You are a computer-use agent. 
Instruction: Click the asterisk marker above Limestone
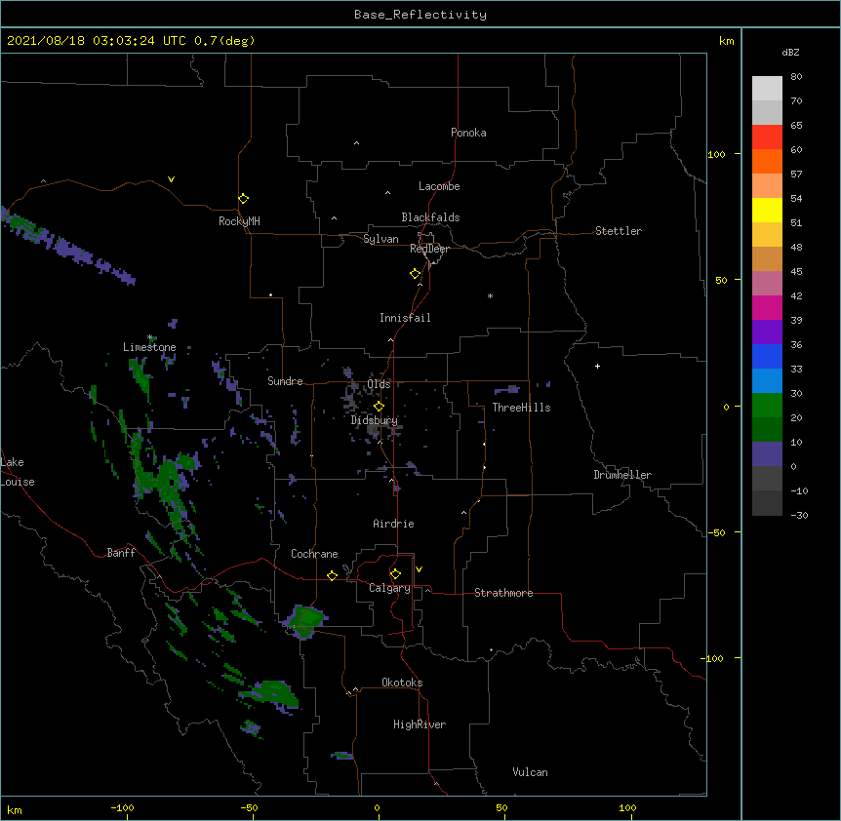[x=150, y=337]
